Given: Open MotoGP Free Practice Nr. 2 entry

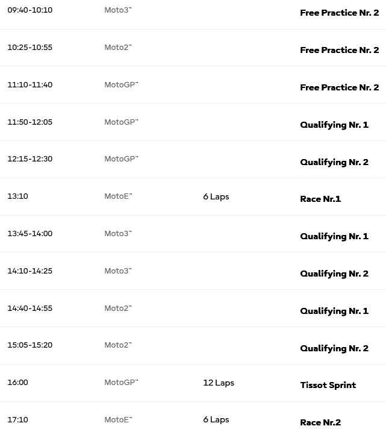Looking at the screenshot, I should (x=339, y=87).
